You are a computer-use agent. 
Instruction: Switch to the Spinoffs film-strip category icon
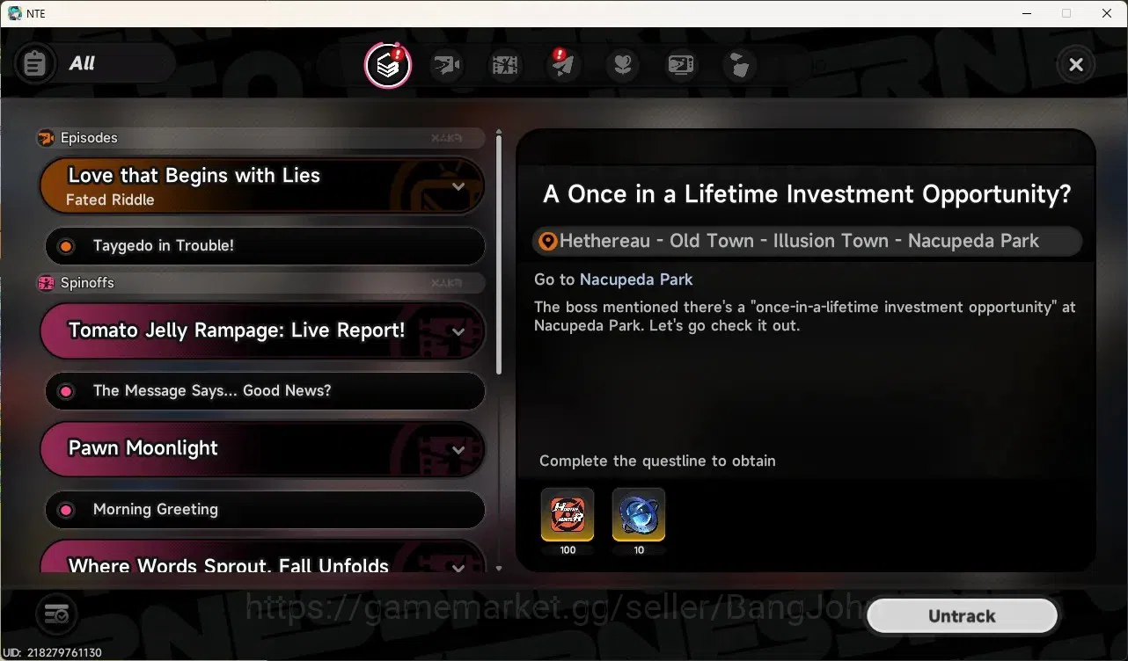click(505, 65)
